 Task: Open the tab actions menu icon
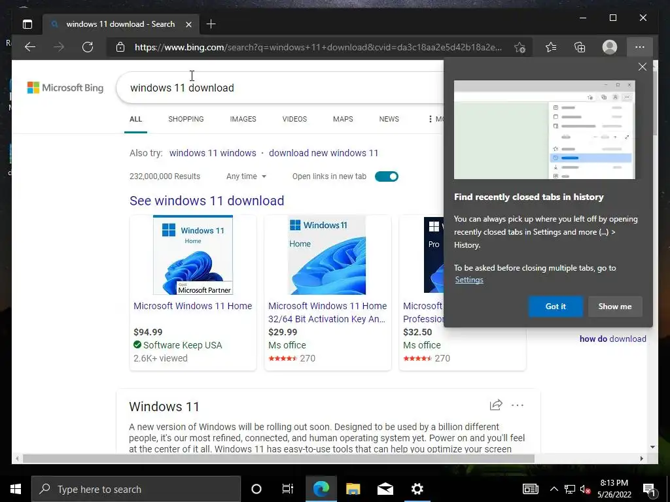[x=27, y=24]
